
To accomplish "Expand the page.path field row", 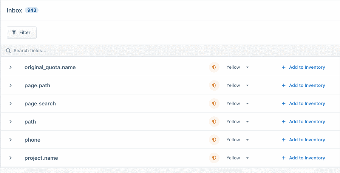I will pos(11,85).
